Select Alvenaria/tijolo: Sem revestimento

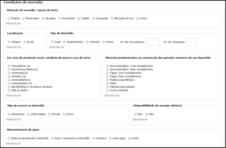coord(108,69)
